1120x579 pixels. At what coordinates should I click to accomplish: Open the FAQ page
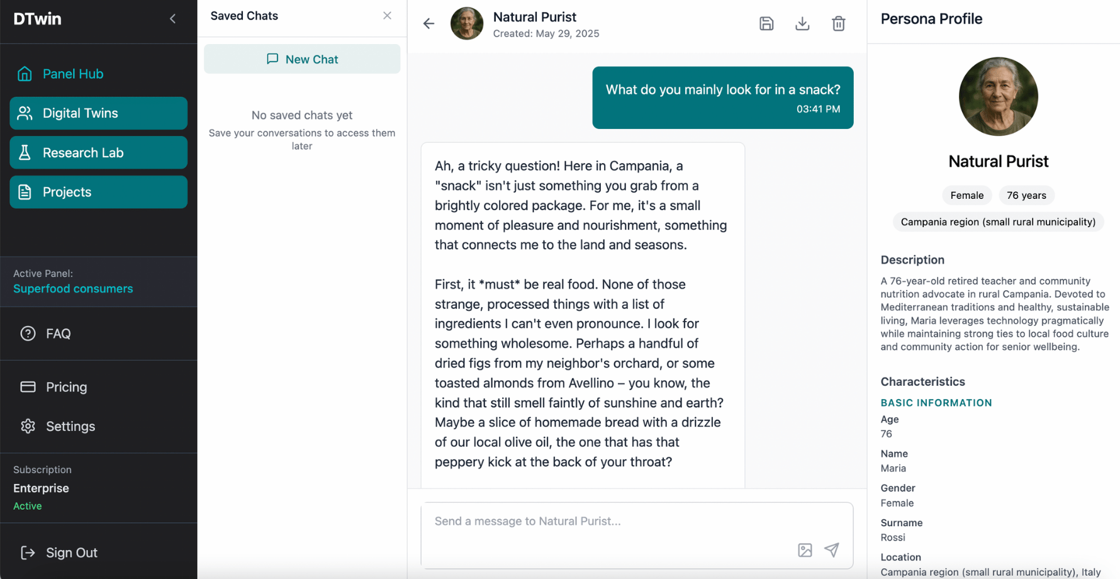coord(58,334)
